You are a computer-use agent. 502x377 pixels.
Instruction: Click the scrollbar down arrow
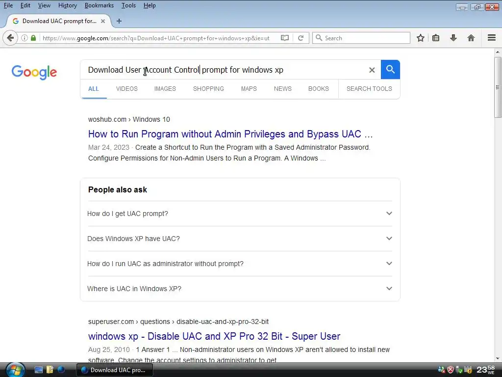tap(498, 359)
